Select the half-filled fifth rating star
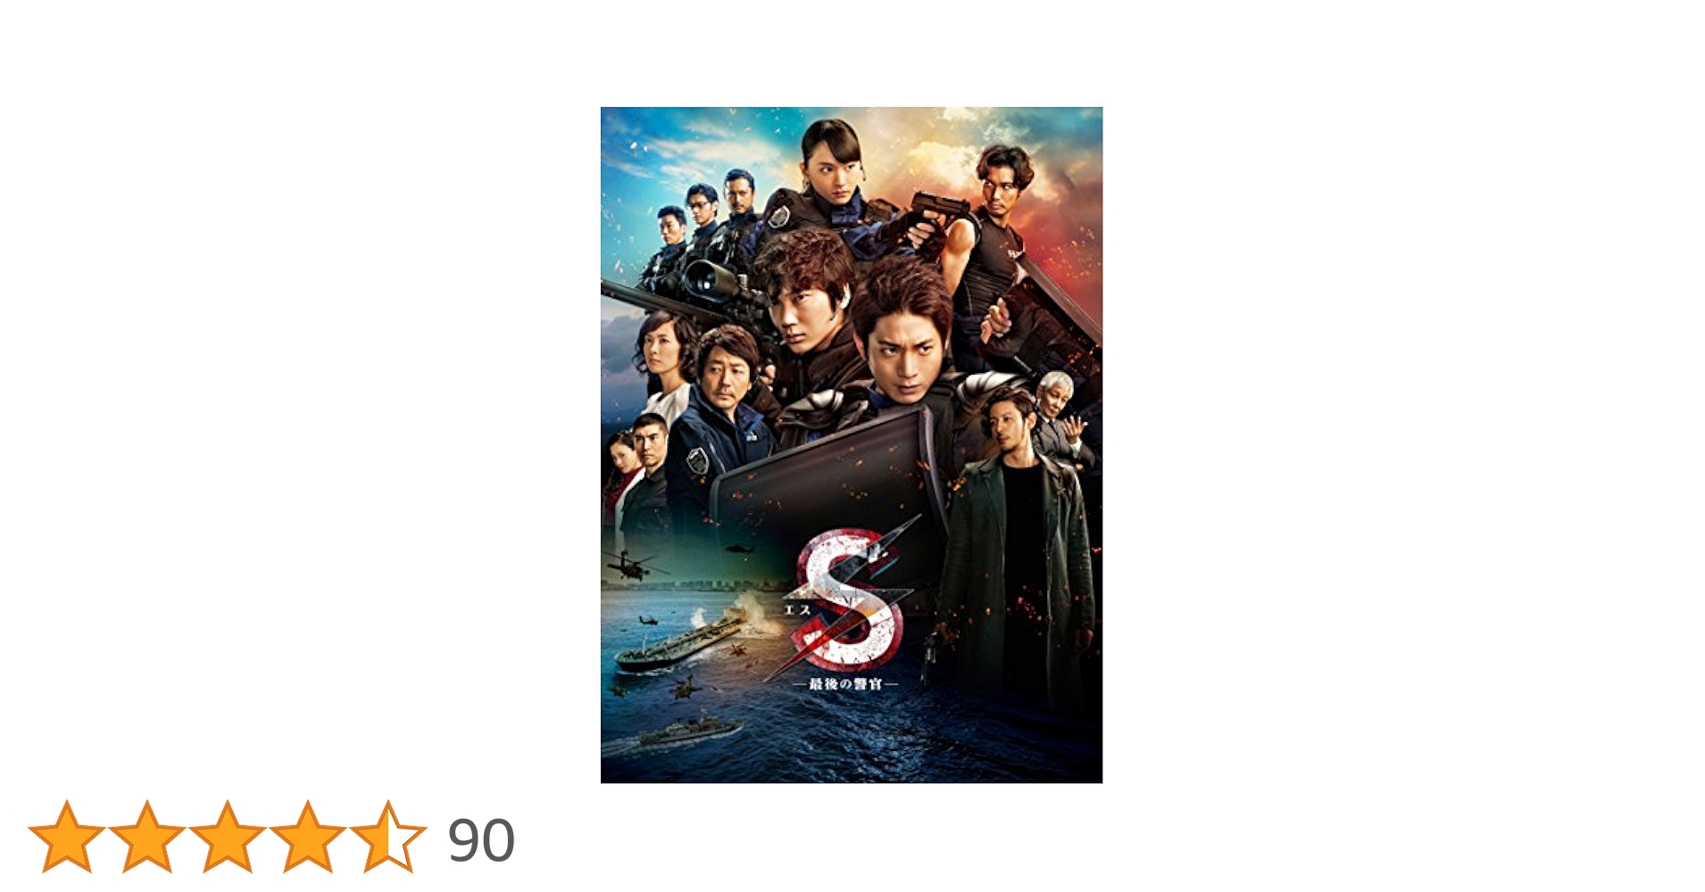1705x892 pixels. click(x=388, y=836)
